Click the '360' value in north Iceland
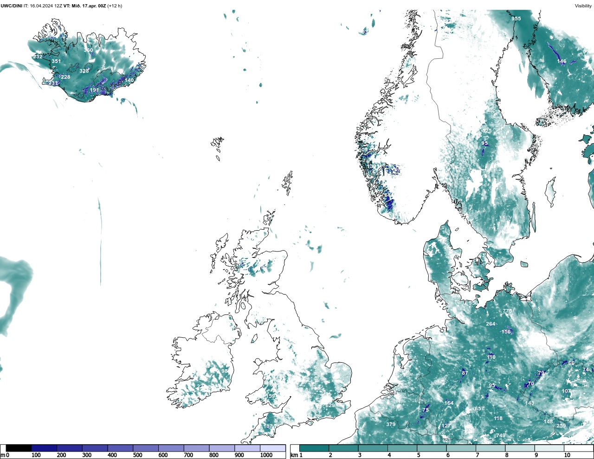The height and width of the screenshot is (459, 594). point(88,50)
